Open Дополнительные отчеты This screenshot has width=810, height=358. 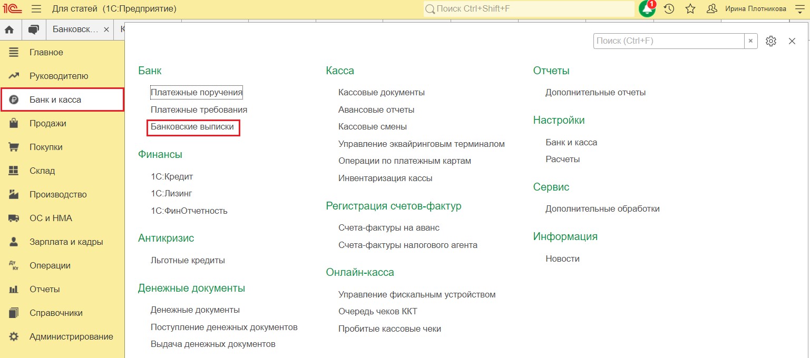pos(596,92)
